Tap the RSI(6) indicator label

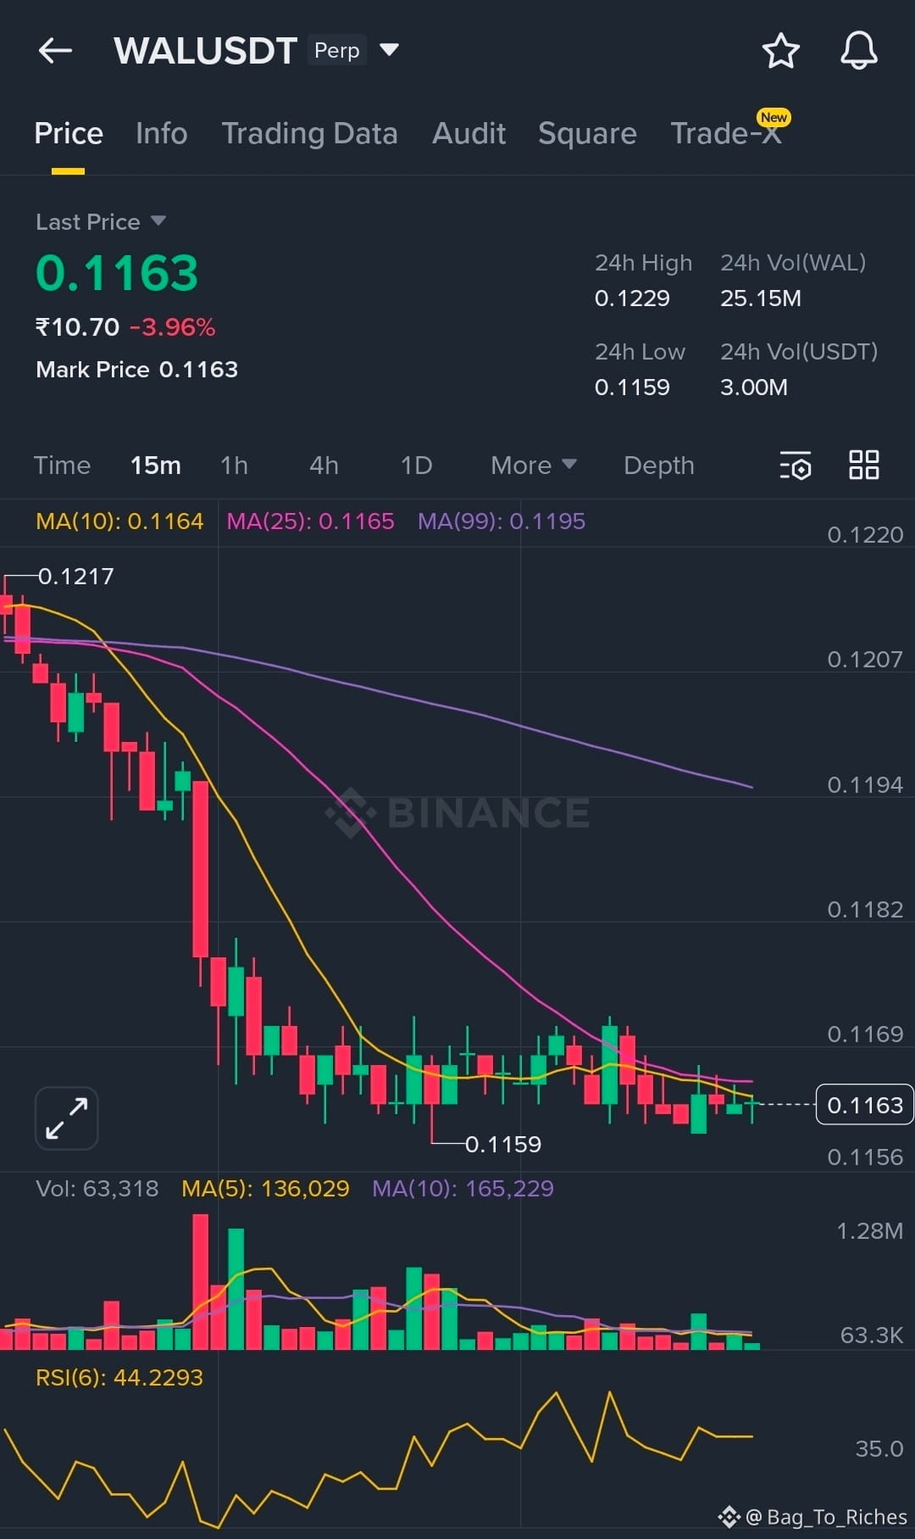pyautogui.click(x=119, y=1377)
